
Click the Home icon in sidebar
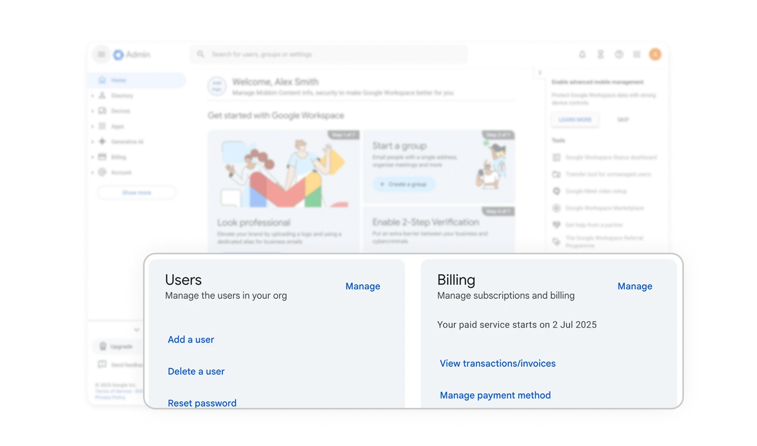pos(102,80)
